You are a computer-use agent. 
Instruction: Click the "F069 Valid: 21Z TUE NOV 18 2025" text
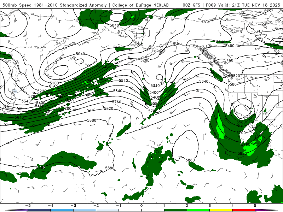tap(243, 5)
